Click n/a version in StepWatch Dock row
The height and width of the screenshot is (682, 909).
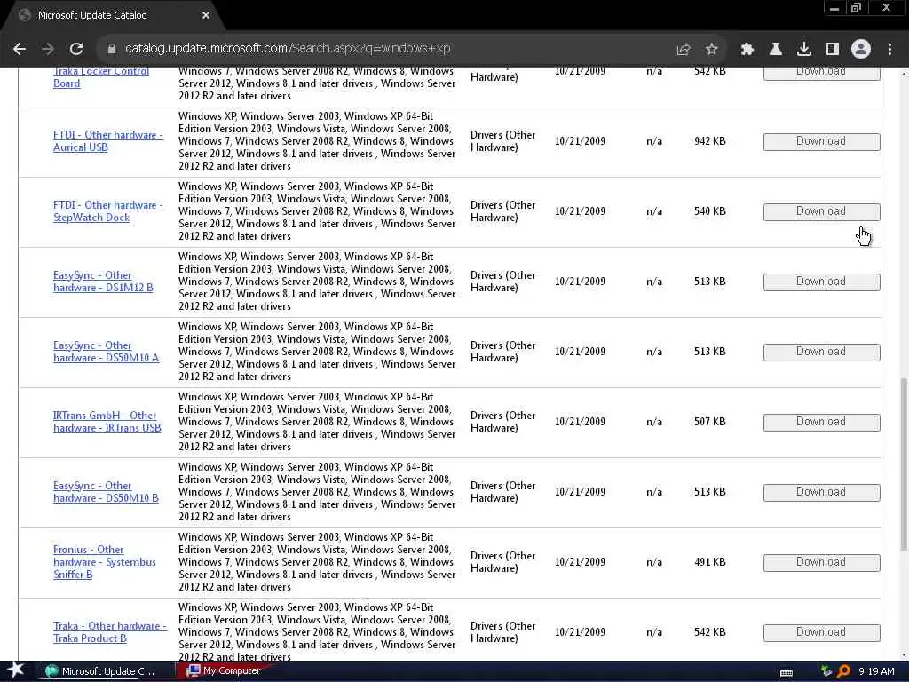(x=654, y=211)
